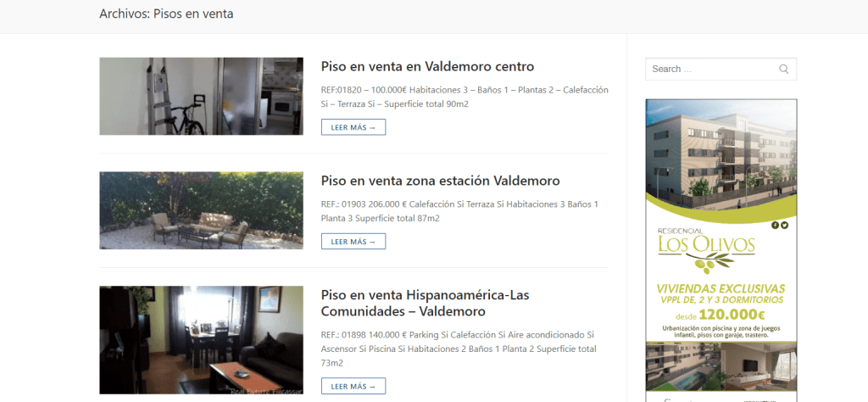Click the Los Olivos olive branch logo
The height and width of the screenshot is (402, 868).
tap(706, 253)
